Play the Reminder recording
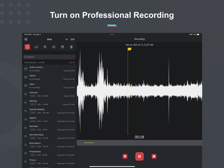The height and width of the screenshot is (168, 224). coord(26,128)
